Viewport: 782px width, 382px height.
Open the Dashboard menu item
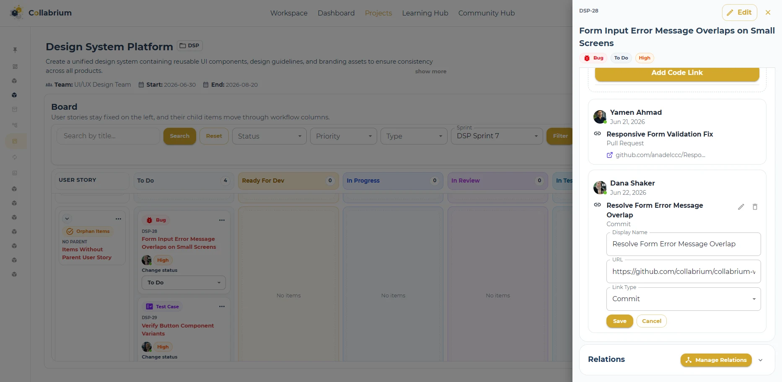(336, 13)
